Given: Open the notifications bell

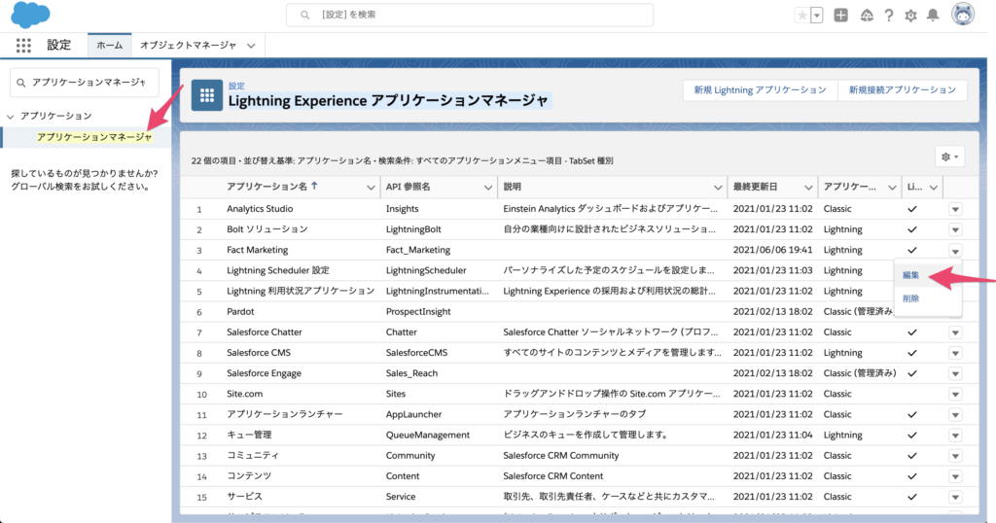Looking at the screenshot, I should click(x=933, y=16).
